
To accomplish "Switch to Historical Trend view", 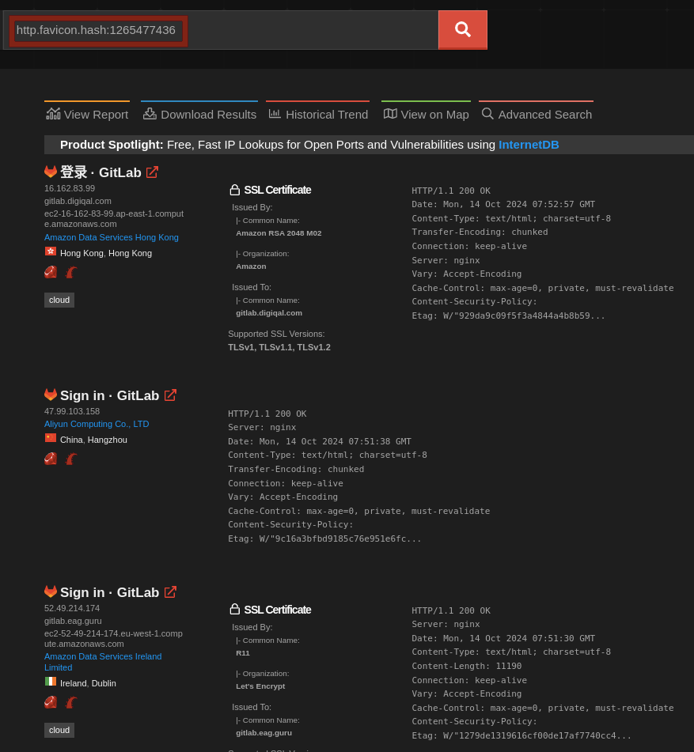I will 318,114.
